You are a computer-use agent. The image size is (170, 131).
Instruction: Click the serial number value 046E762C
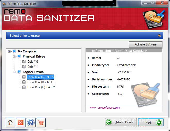(123, 79)
